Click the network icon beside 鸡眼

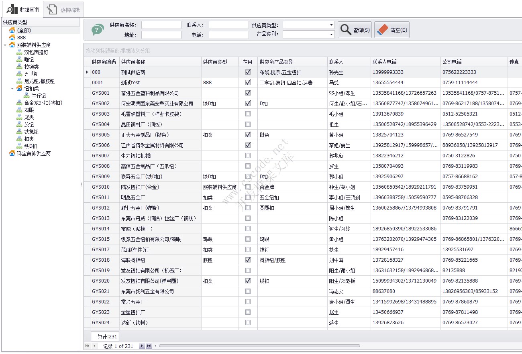(19, 110)
